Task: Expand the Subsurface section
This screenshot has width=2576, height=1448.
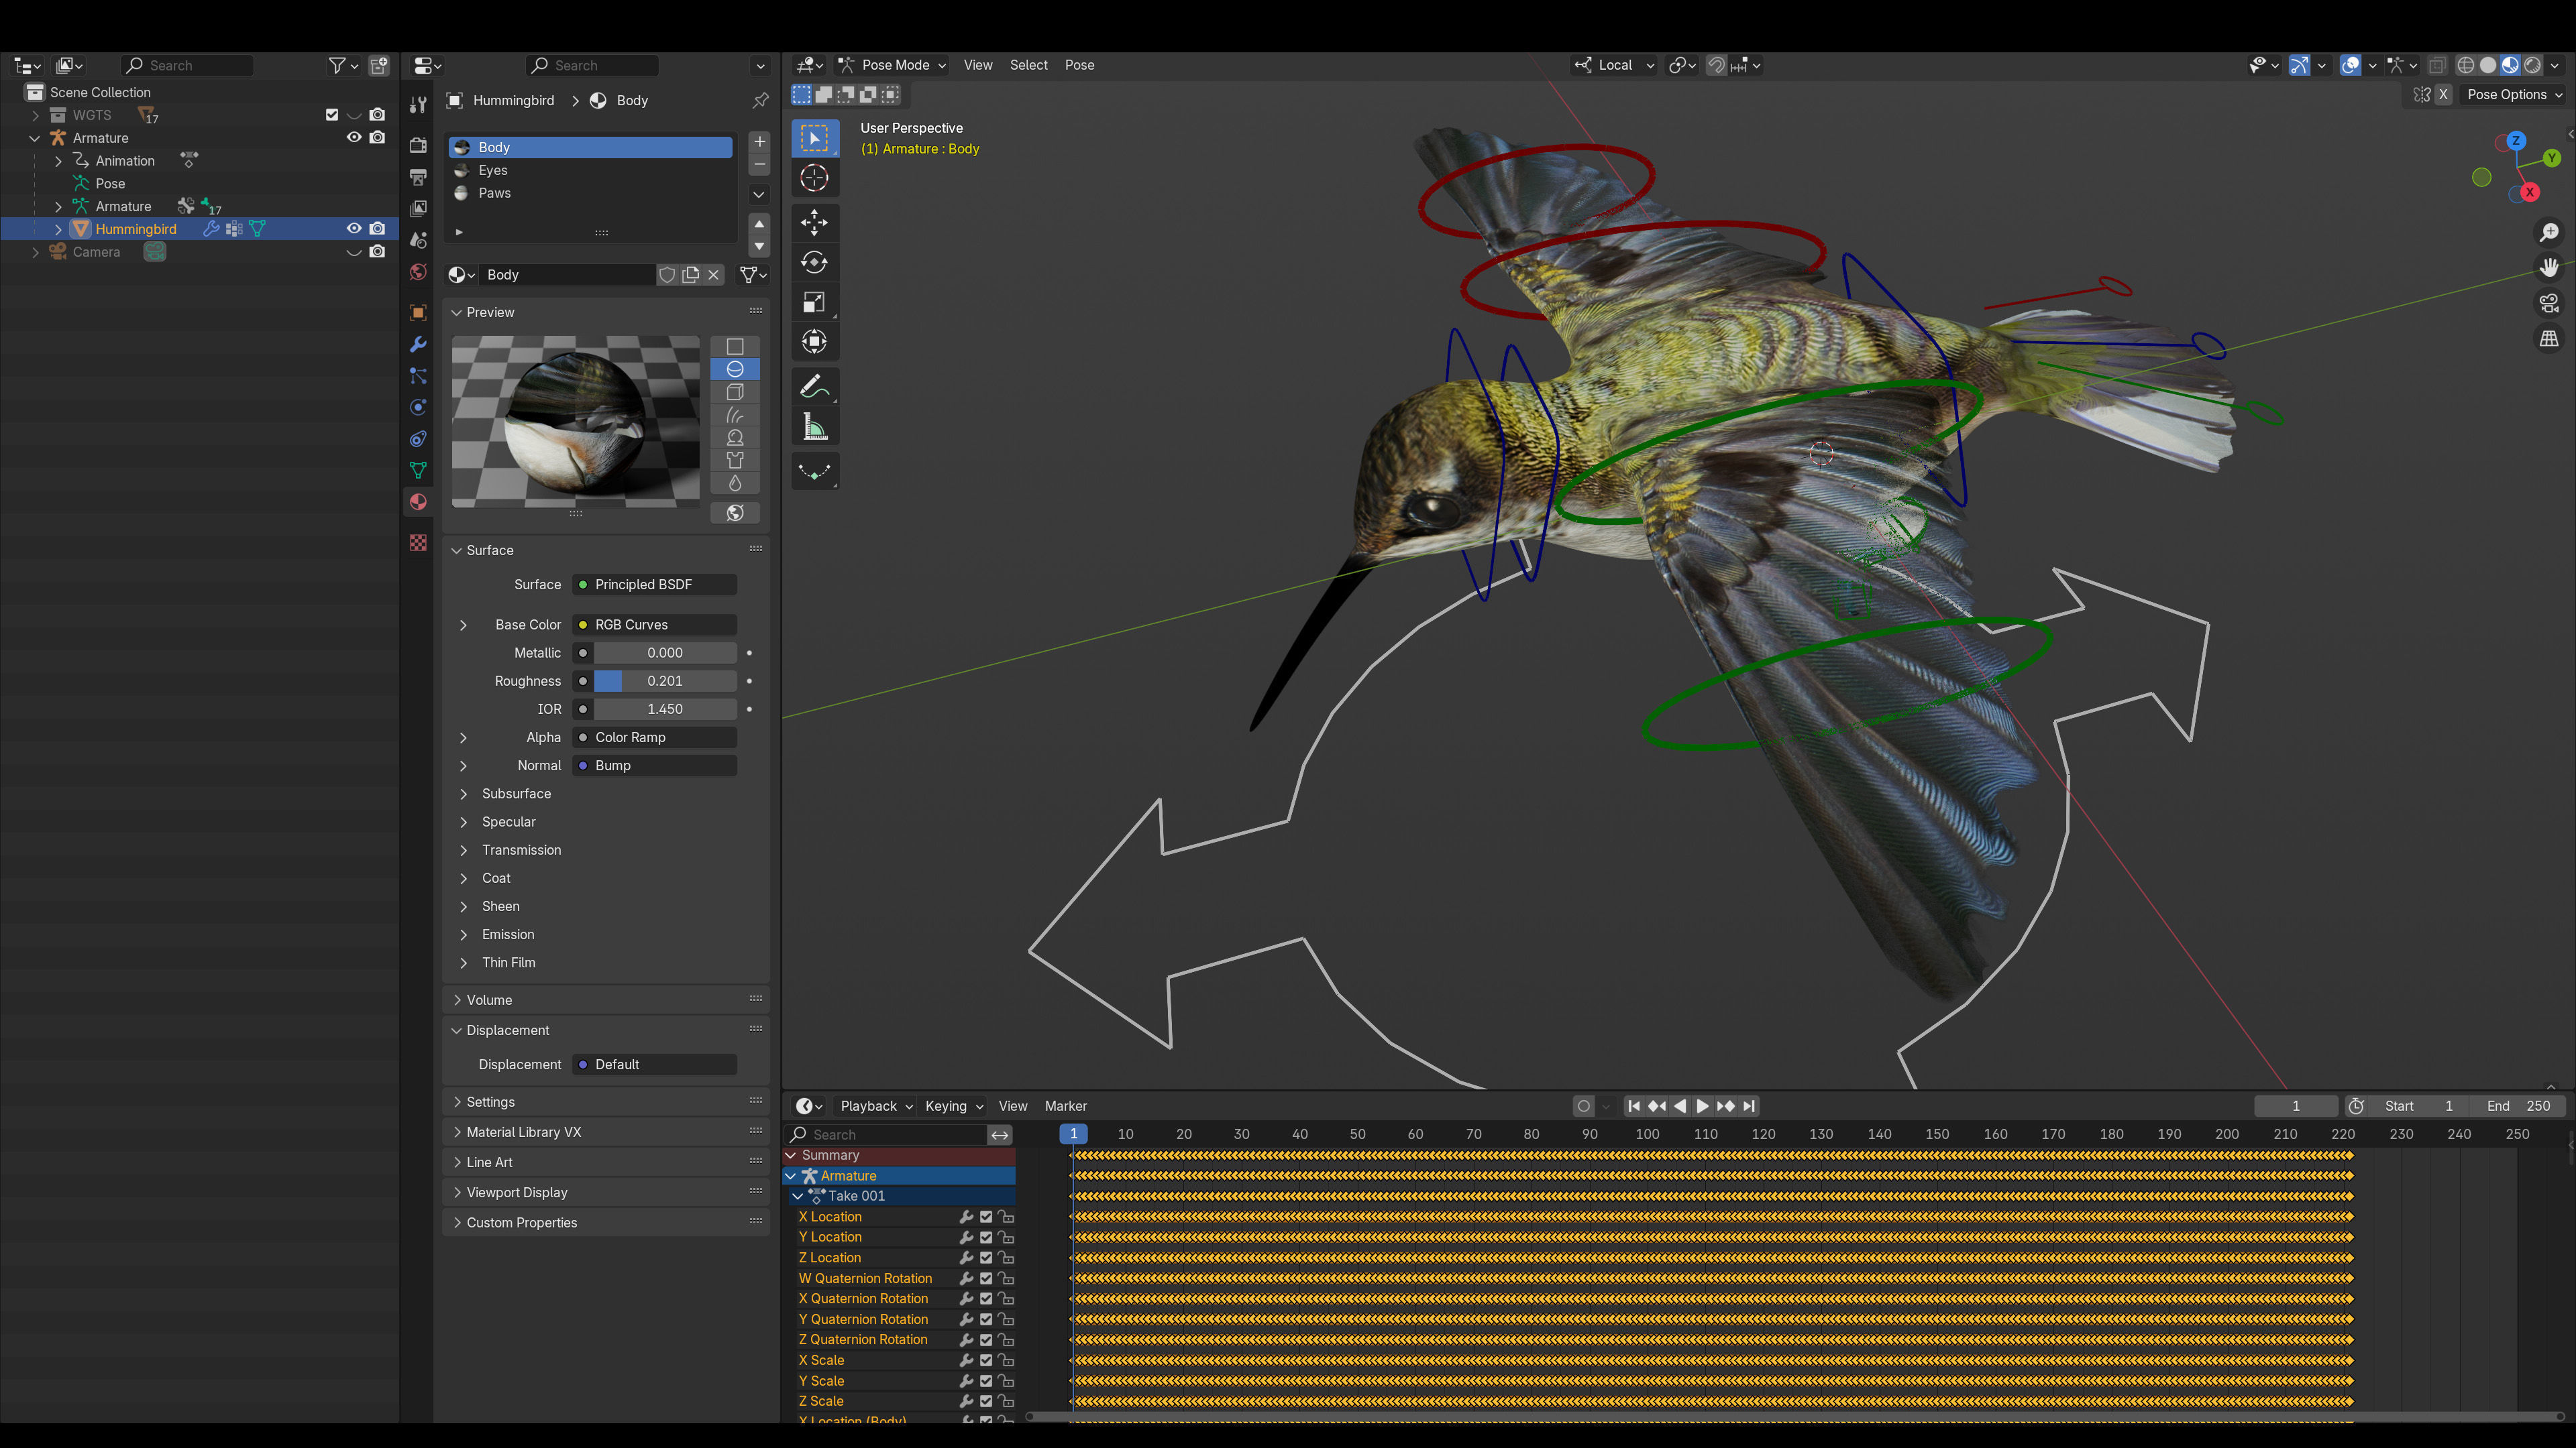Action: click(x=463, y=794)
